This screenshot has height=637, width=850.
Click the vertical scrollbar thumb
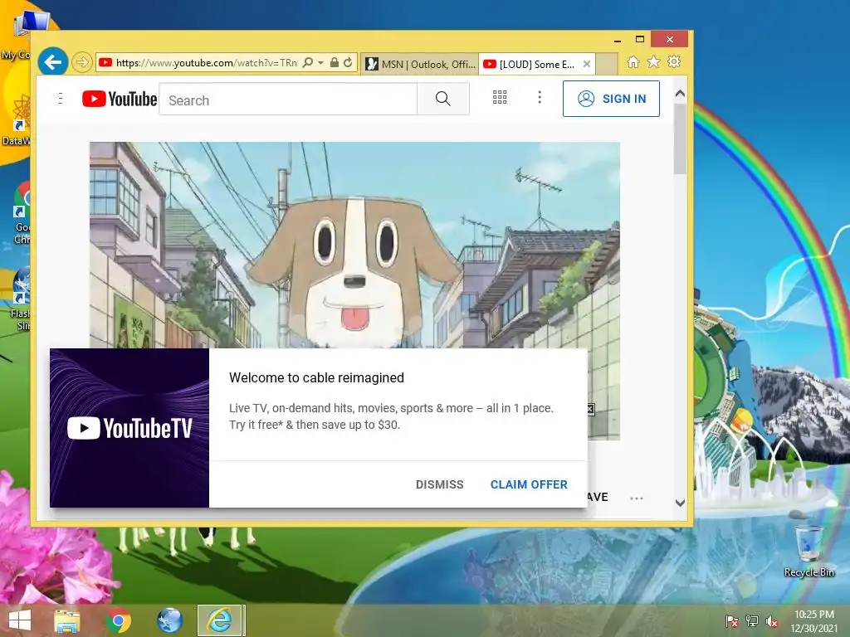(x=681, y=139)
